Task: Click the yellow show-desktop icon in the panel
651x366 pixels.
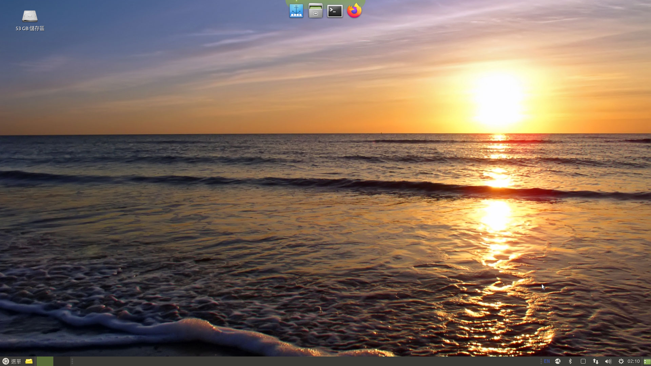Action: click(x=29, y=361)
